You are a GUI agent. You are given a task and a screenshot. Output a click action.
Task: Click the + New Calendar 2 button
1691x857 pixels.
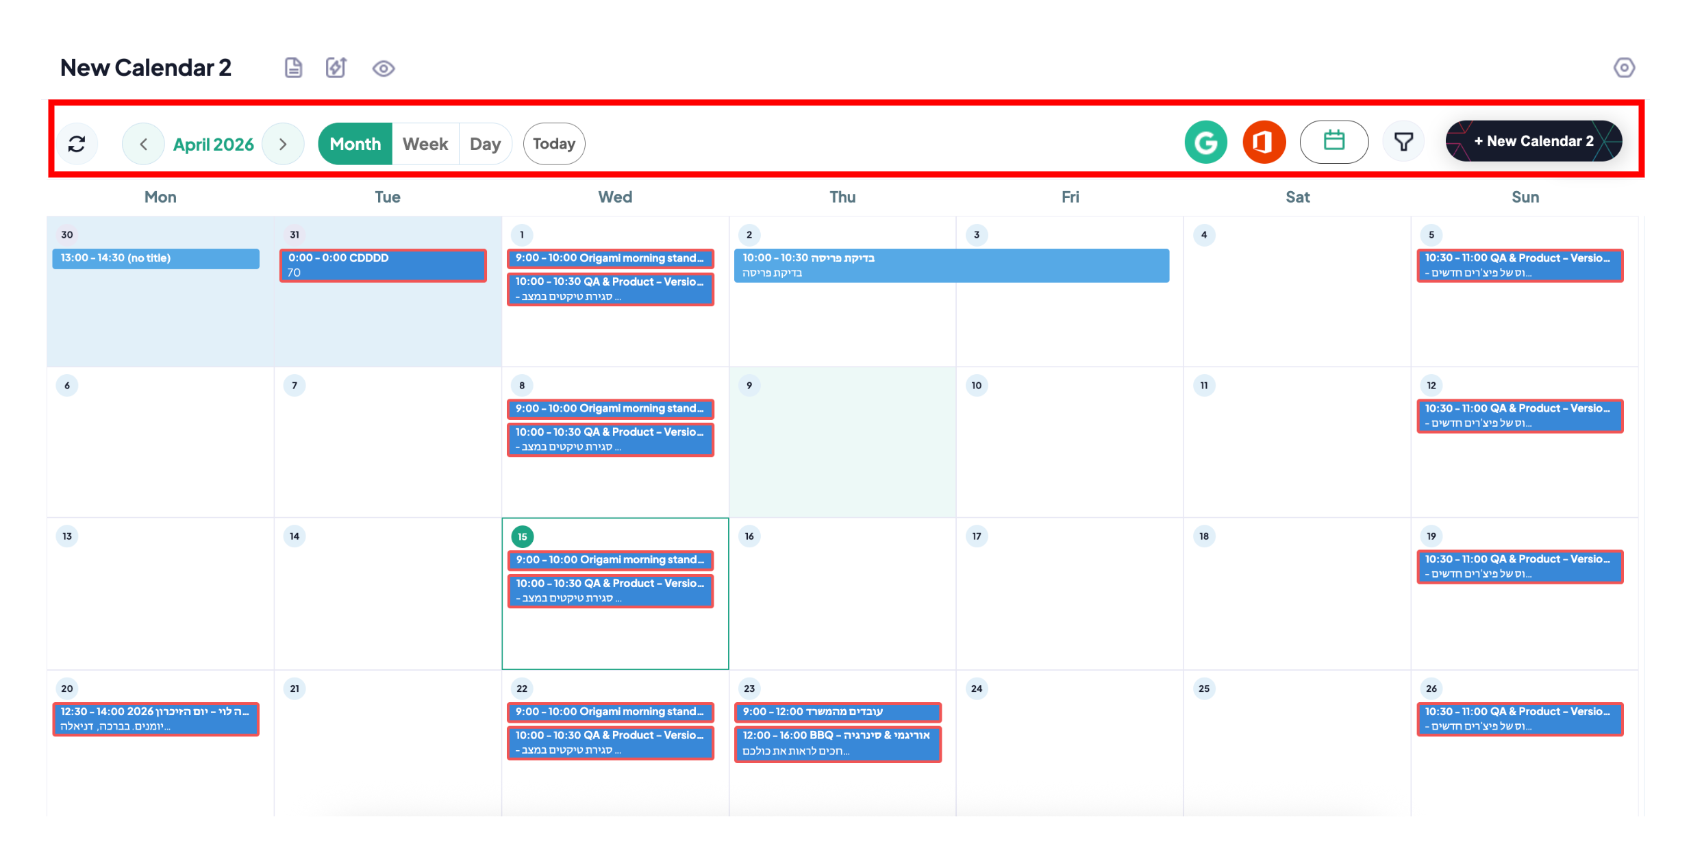click(x=1533, y=141)
